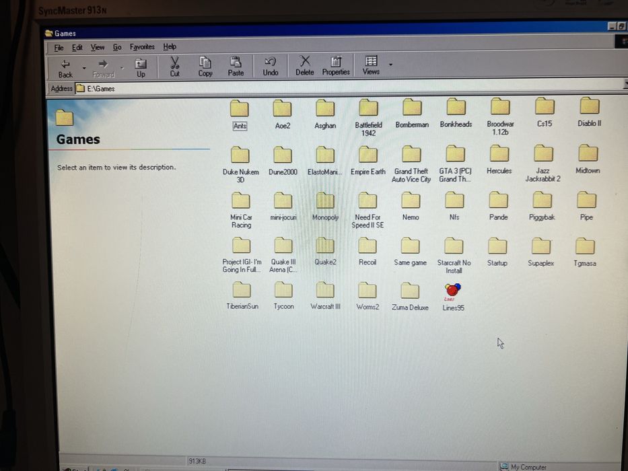Select the Nemo folder
Screen dimensions: 628x471
click(x=411, y=207)
